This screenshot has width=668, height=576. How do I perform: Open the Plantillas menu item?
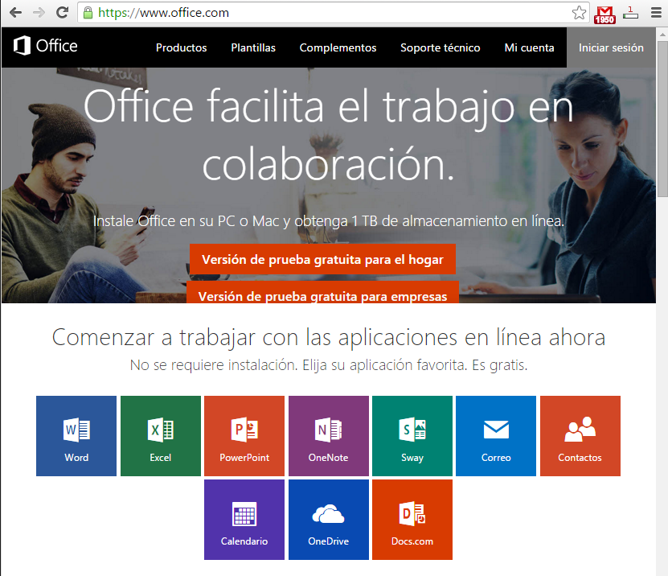253,47
